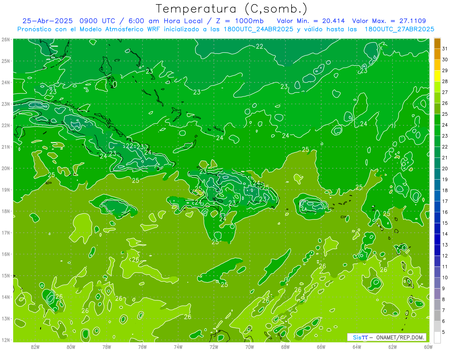Select the gray swatch between 6 and 7
The height and width of the screenshot is (352, 455).
[x=437, y=316]
